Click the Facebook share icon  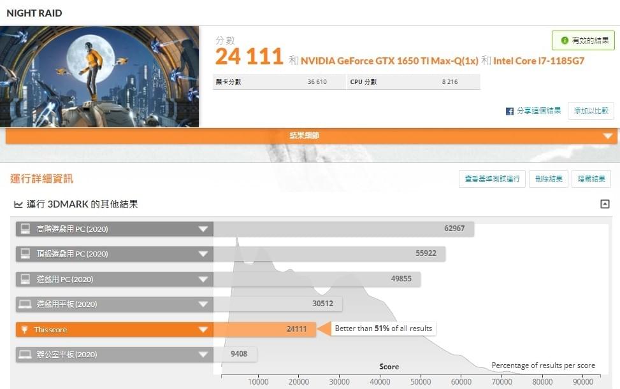[510, 111]
